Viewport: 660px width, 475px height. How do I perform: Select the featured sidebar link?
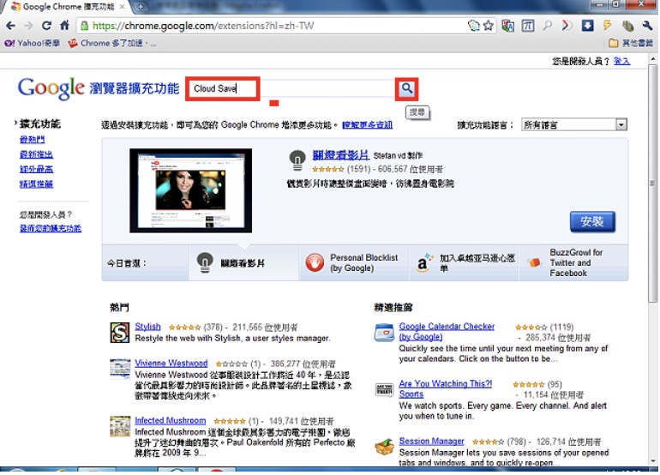pyautogui.click(x=36, y=184)
